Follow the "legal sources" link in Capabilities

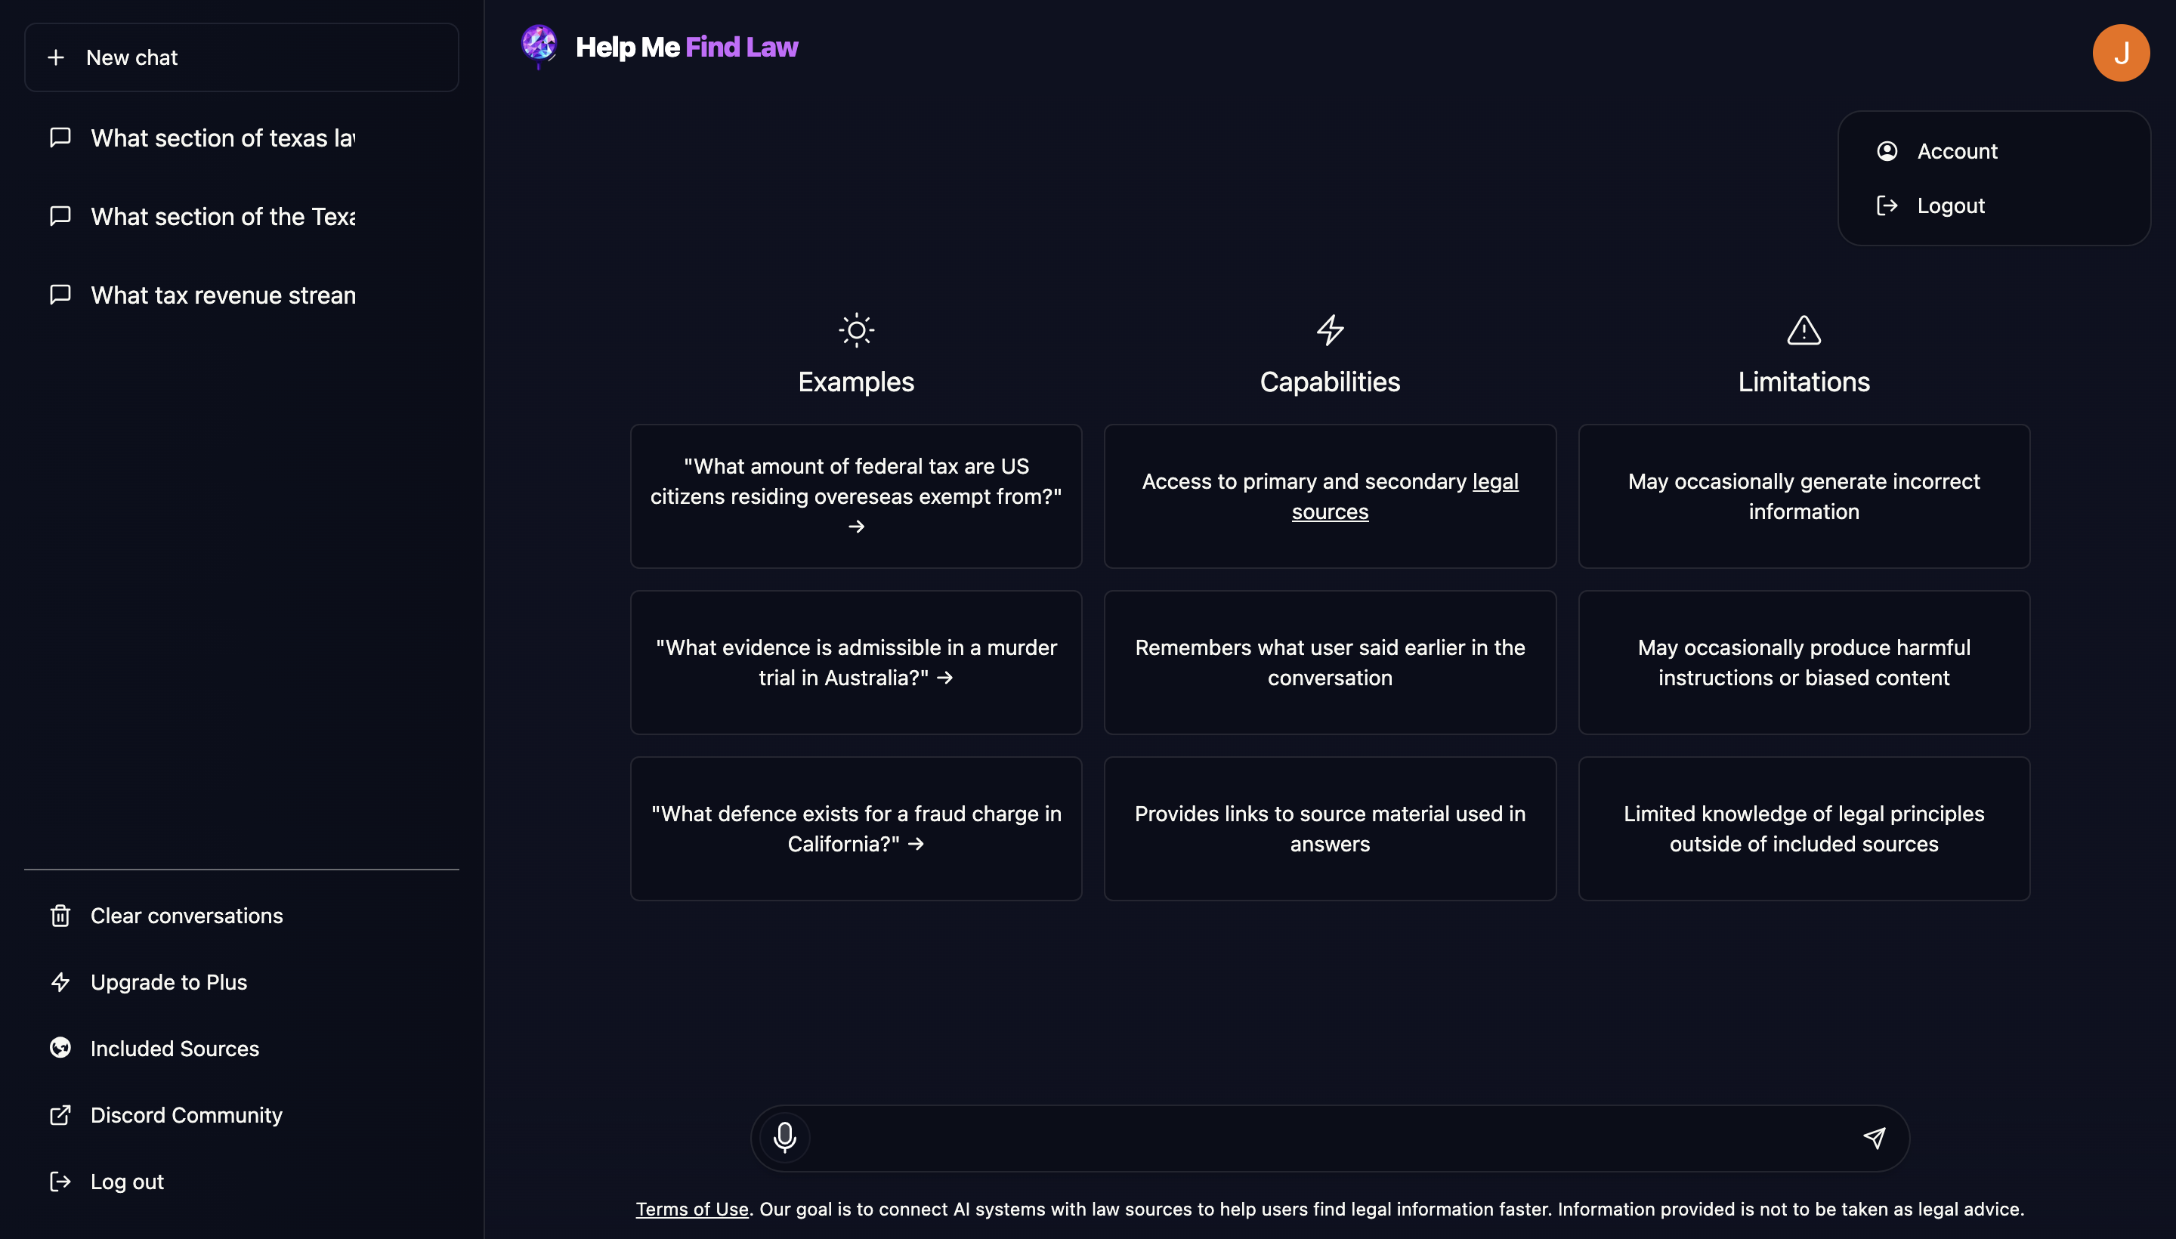click(1329, 511)
